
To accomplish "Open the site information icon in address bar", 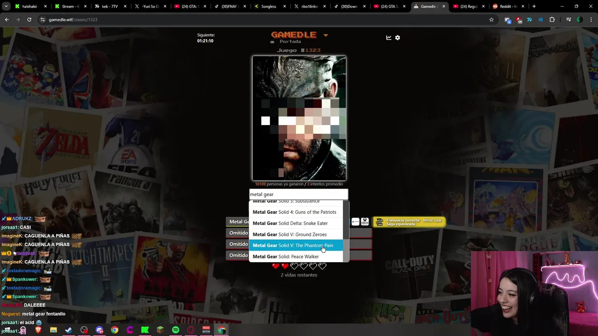I will [43, 20].
